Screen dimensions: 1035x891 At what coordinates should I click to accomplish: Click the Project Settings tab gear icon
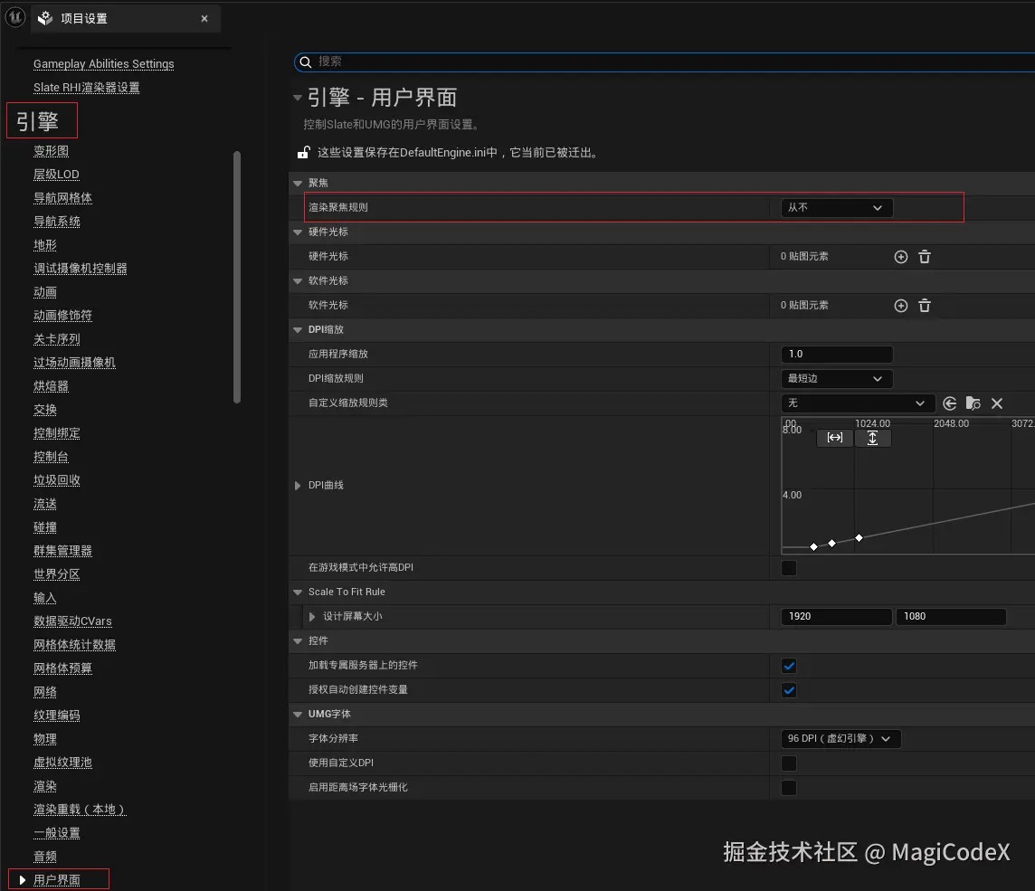[45, 18]
